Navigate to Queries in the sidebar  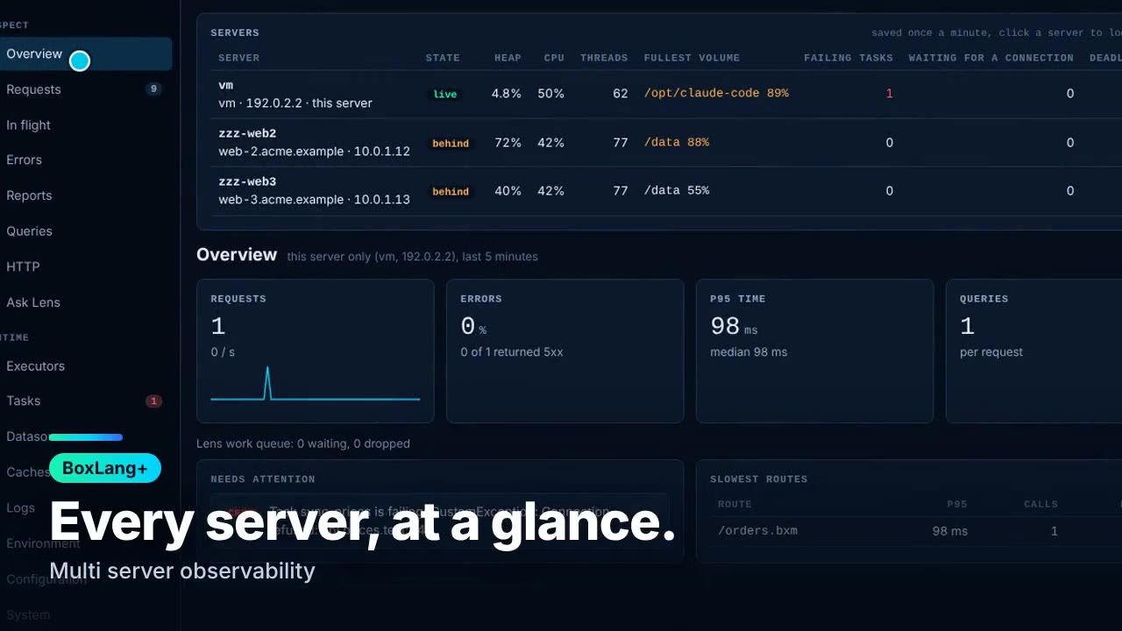click(x=29, y=230)
